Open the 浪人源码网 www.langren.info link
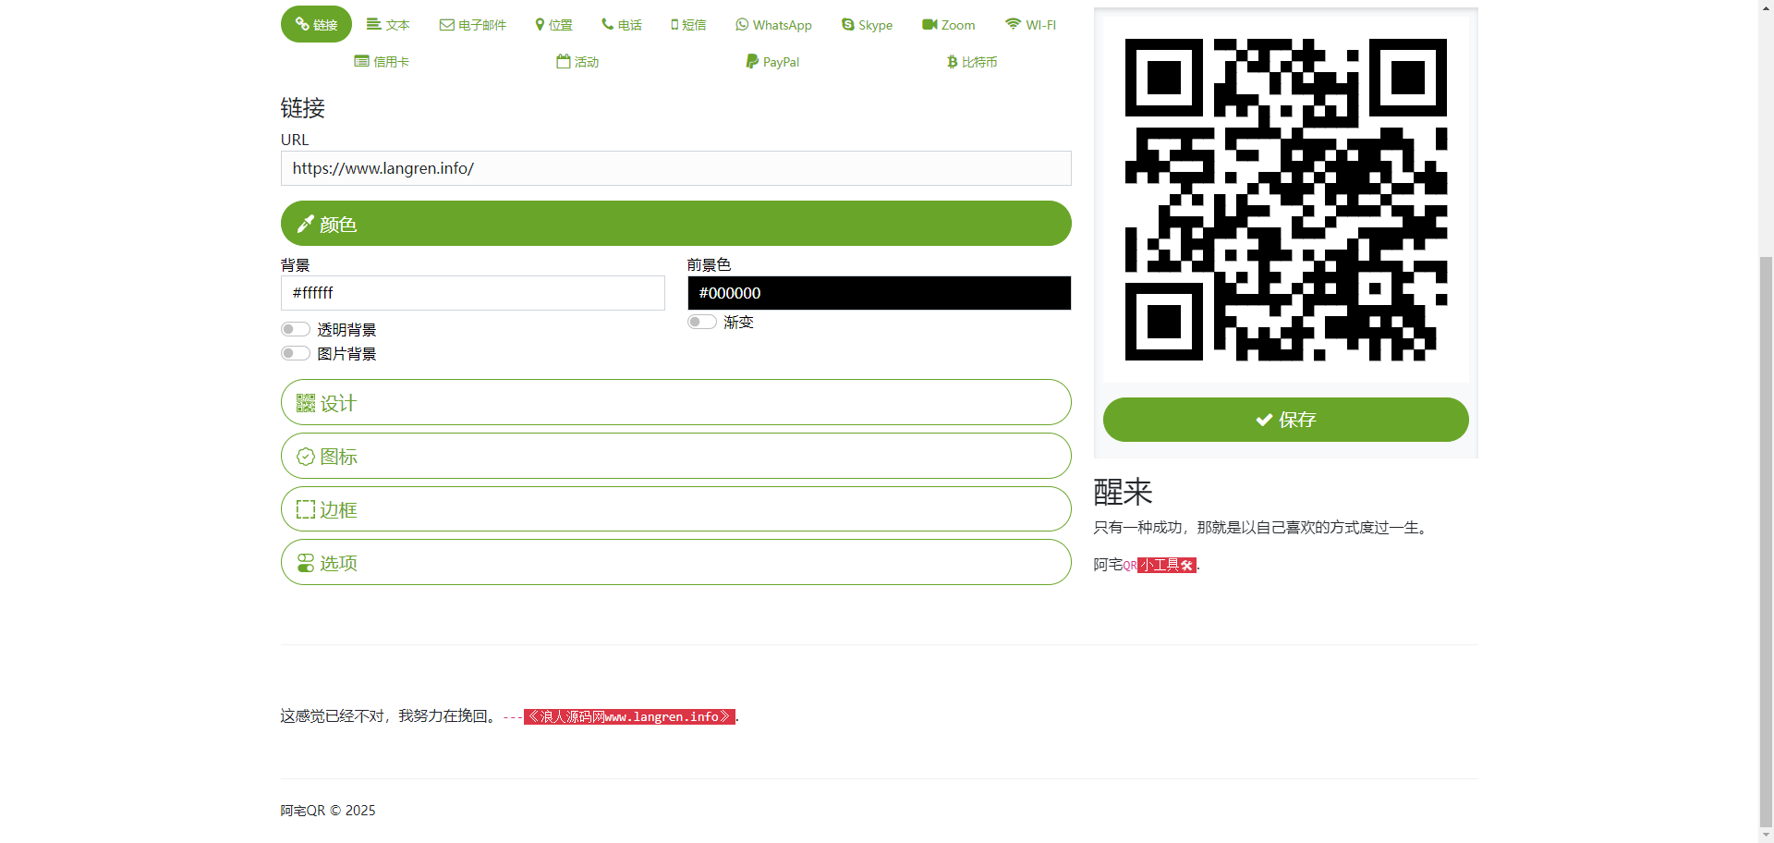 pyautogui.click(x=629, y=716)
